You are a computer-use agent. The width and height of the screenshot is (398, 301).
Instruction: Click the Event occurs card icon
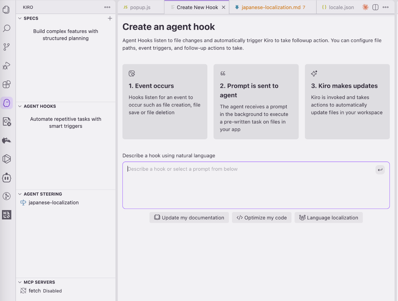click(x=132, y=74)
